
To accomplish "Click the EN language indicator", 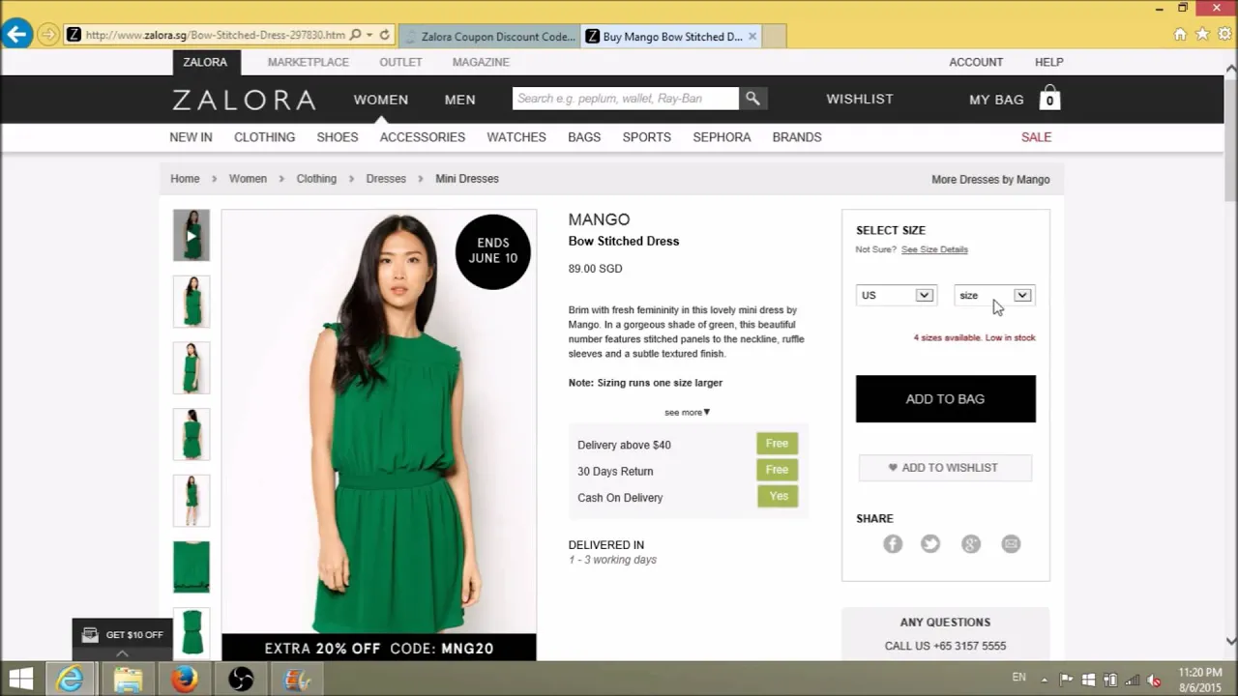I will [1018, 678].
